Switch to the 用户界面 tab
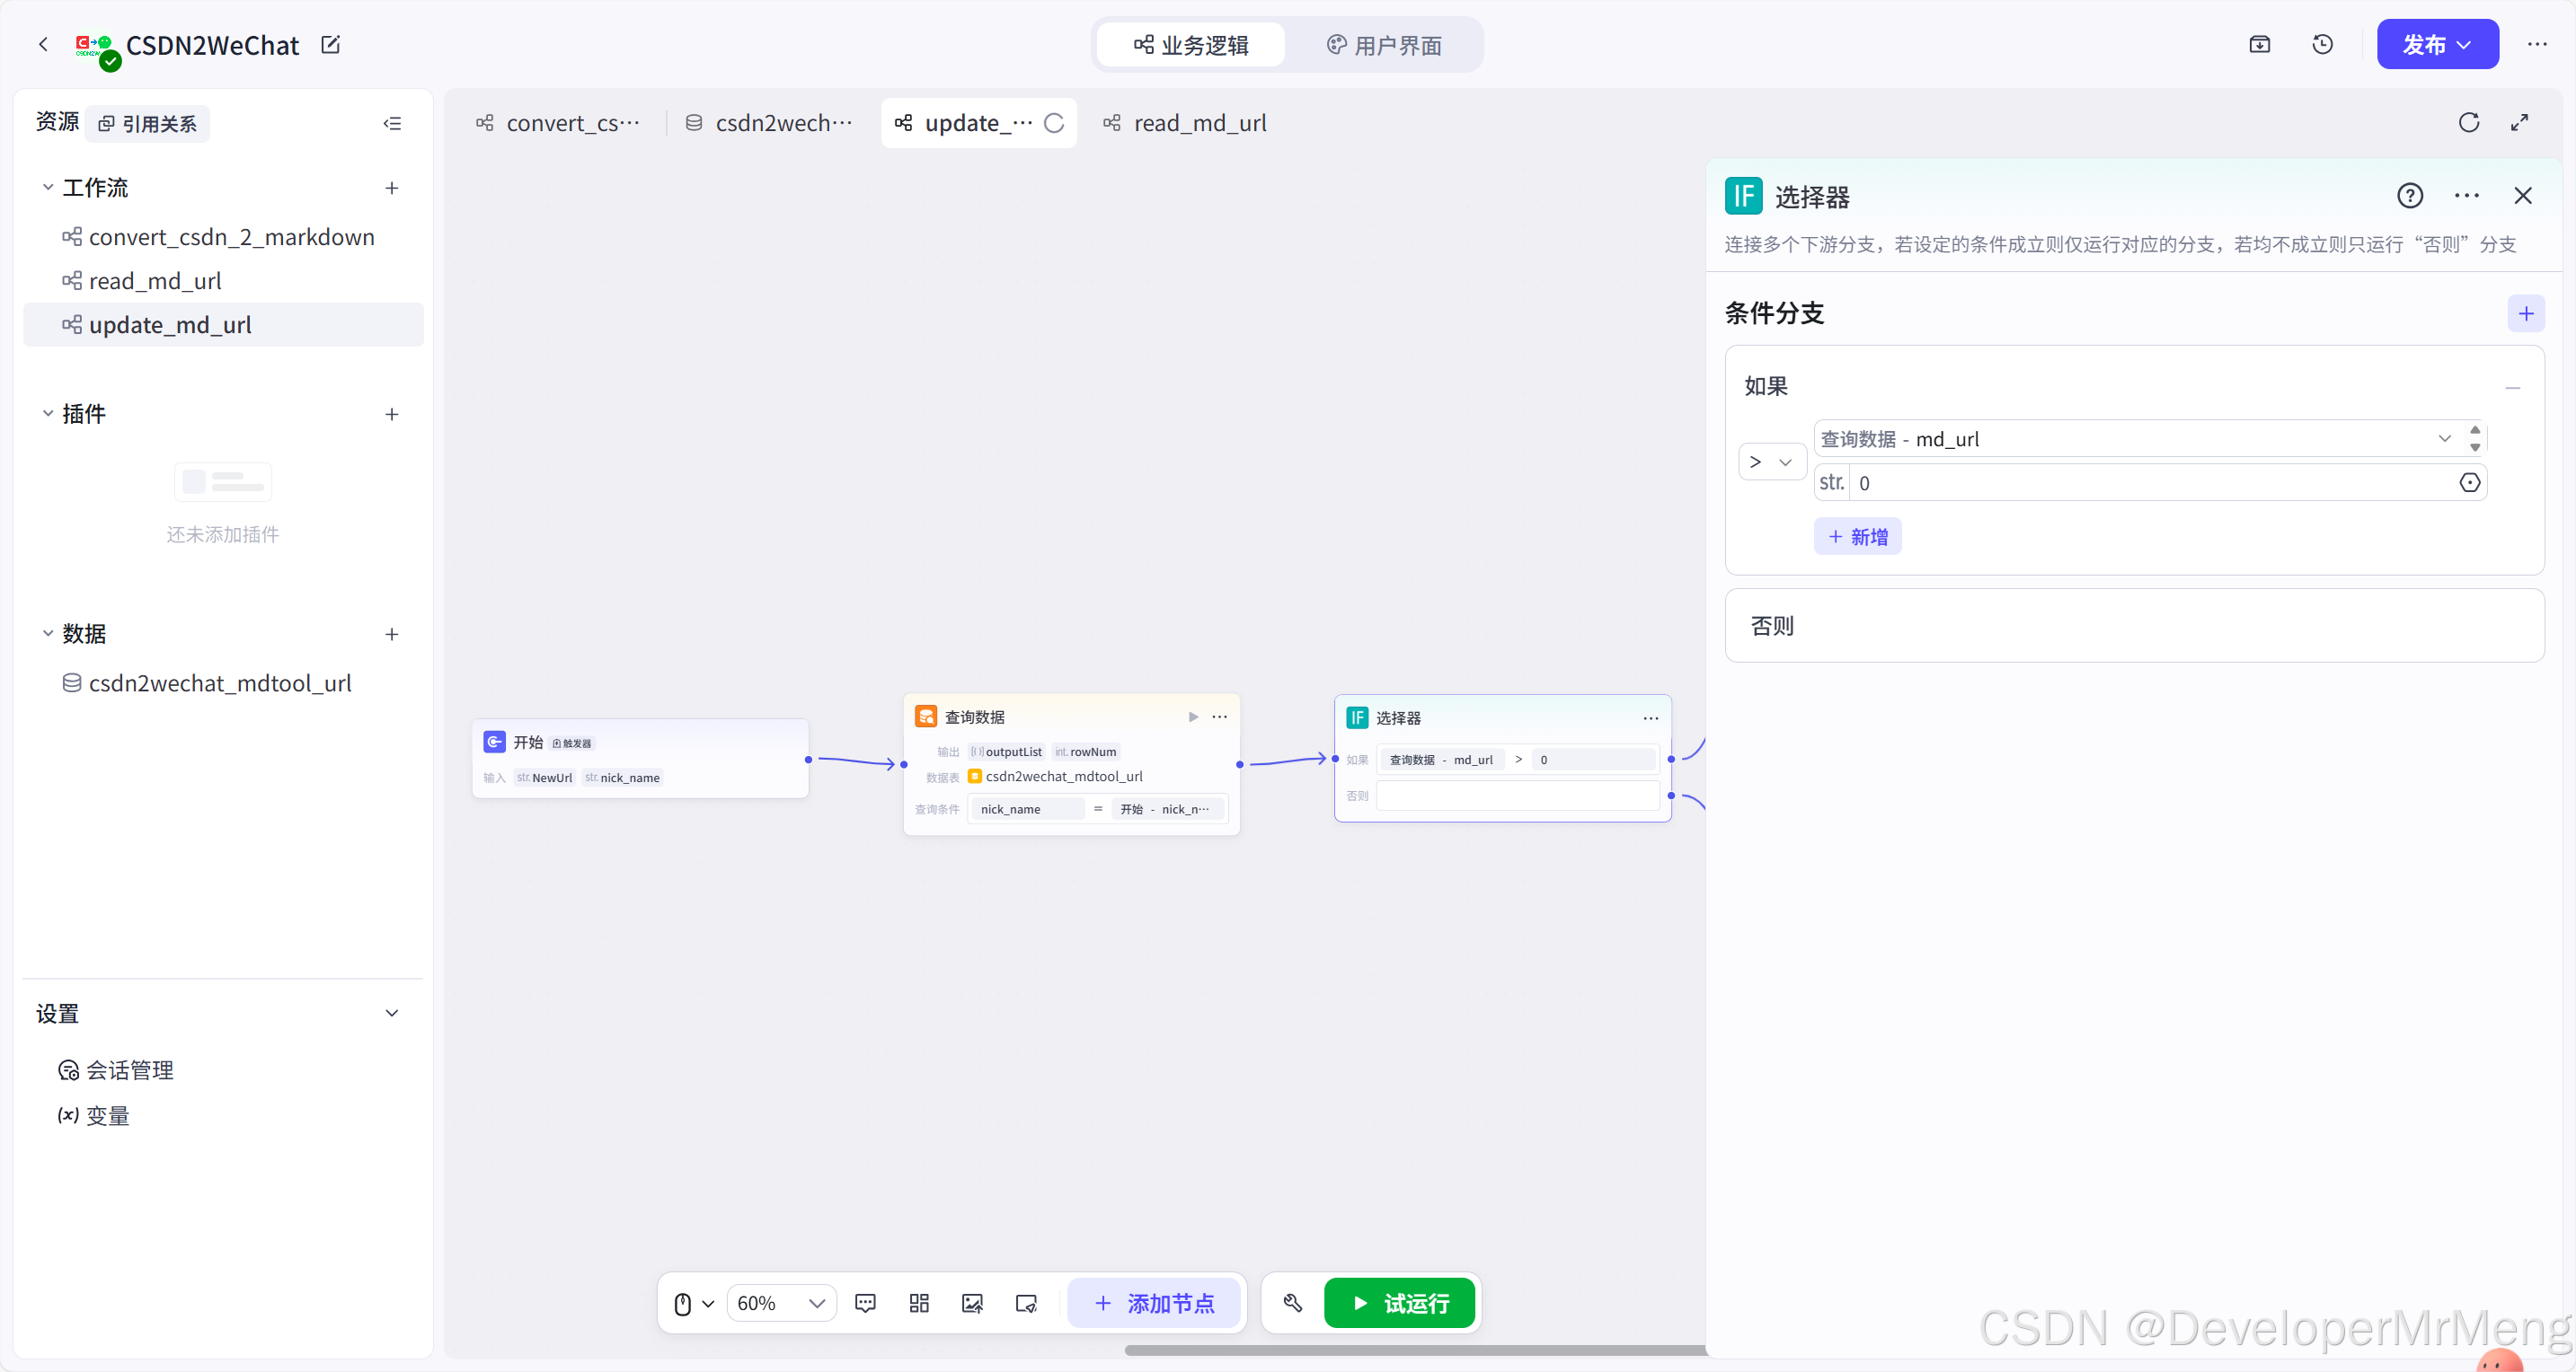This screenshot has height=1372, width=2576. [1384, 45]
